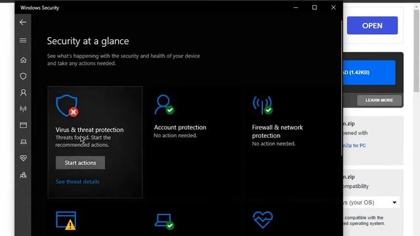Image resolution: width=420 pixels, height=236 pixels.
Task: Open Device security sidebar laptop icon
Action: (x=24, y=142)
